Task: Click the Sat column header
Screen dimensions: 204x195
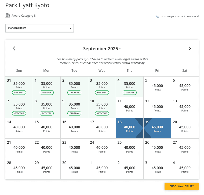Action: click(185, 70)
